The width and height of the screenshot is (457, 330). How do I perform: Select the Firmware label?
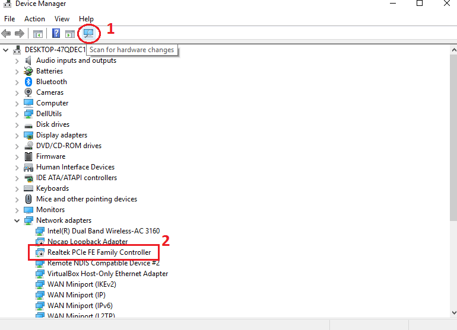click(50, 156)
